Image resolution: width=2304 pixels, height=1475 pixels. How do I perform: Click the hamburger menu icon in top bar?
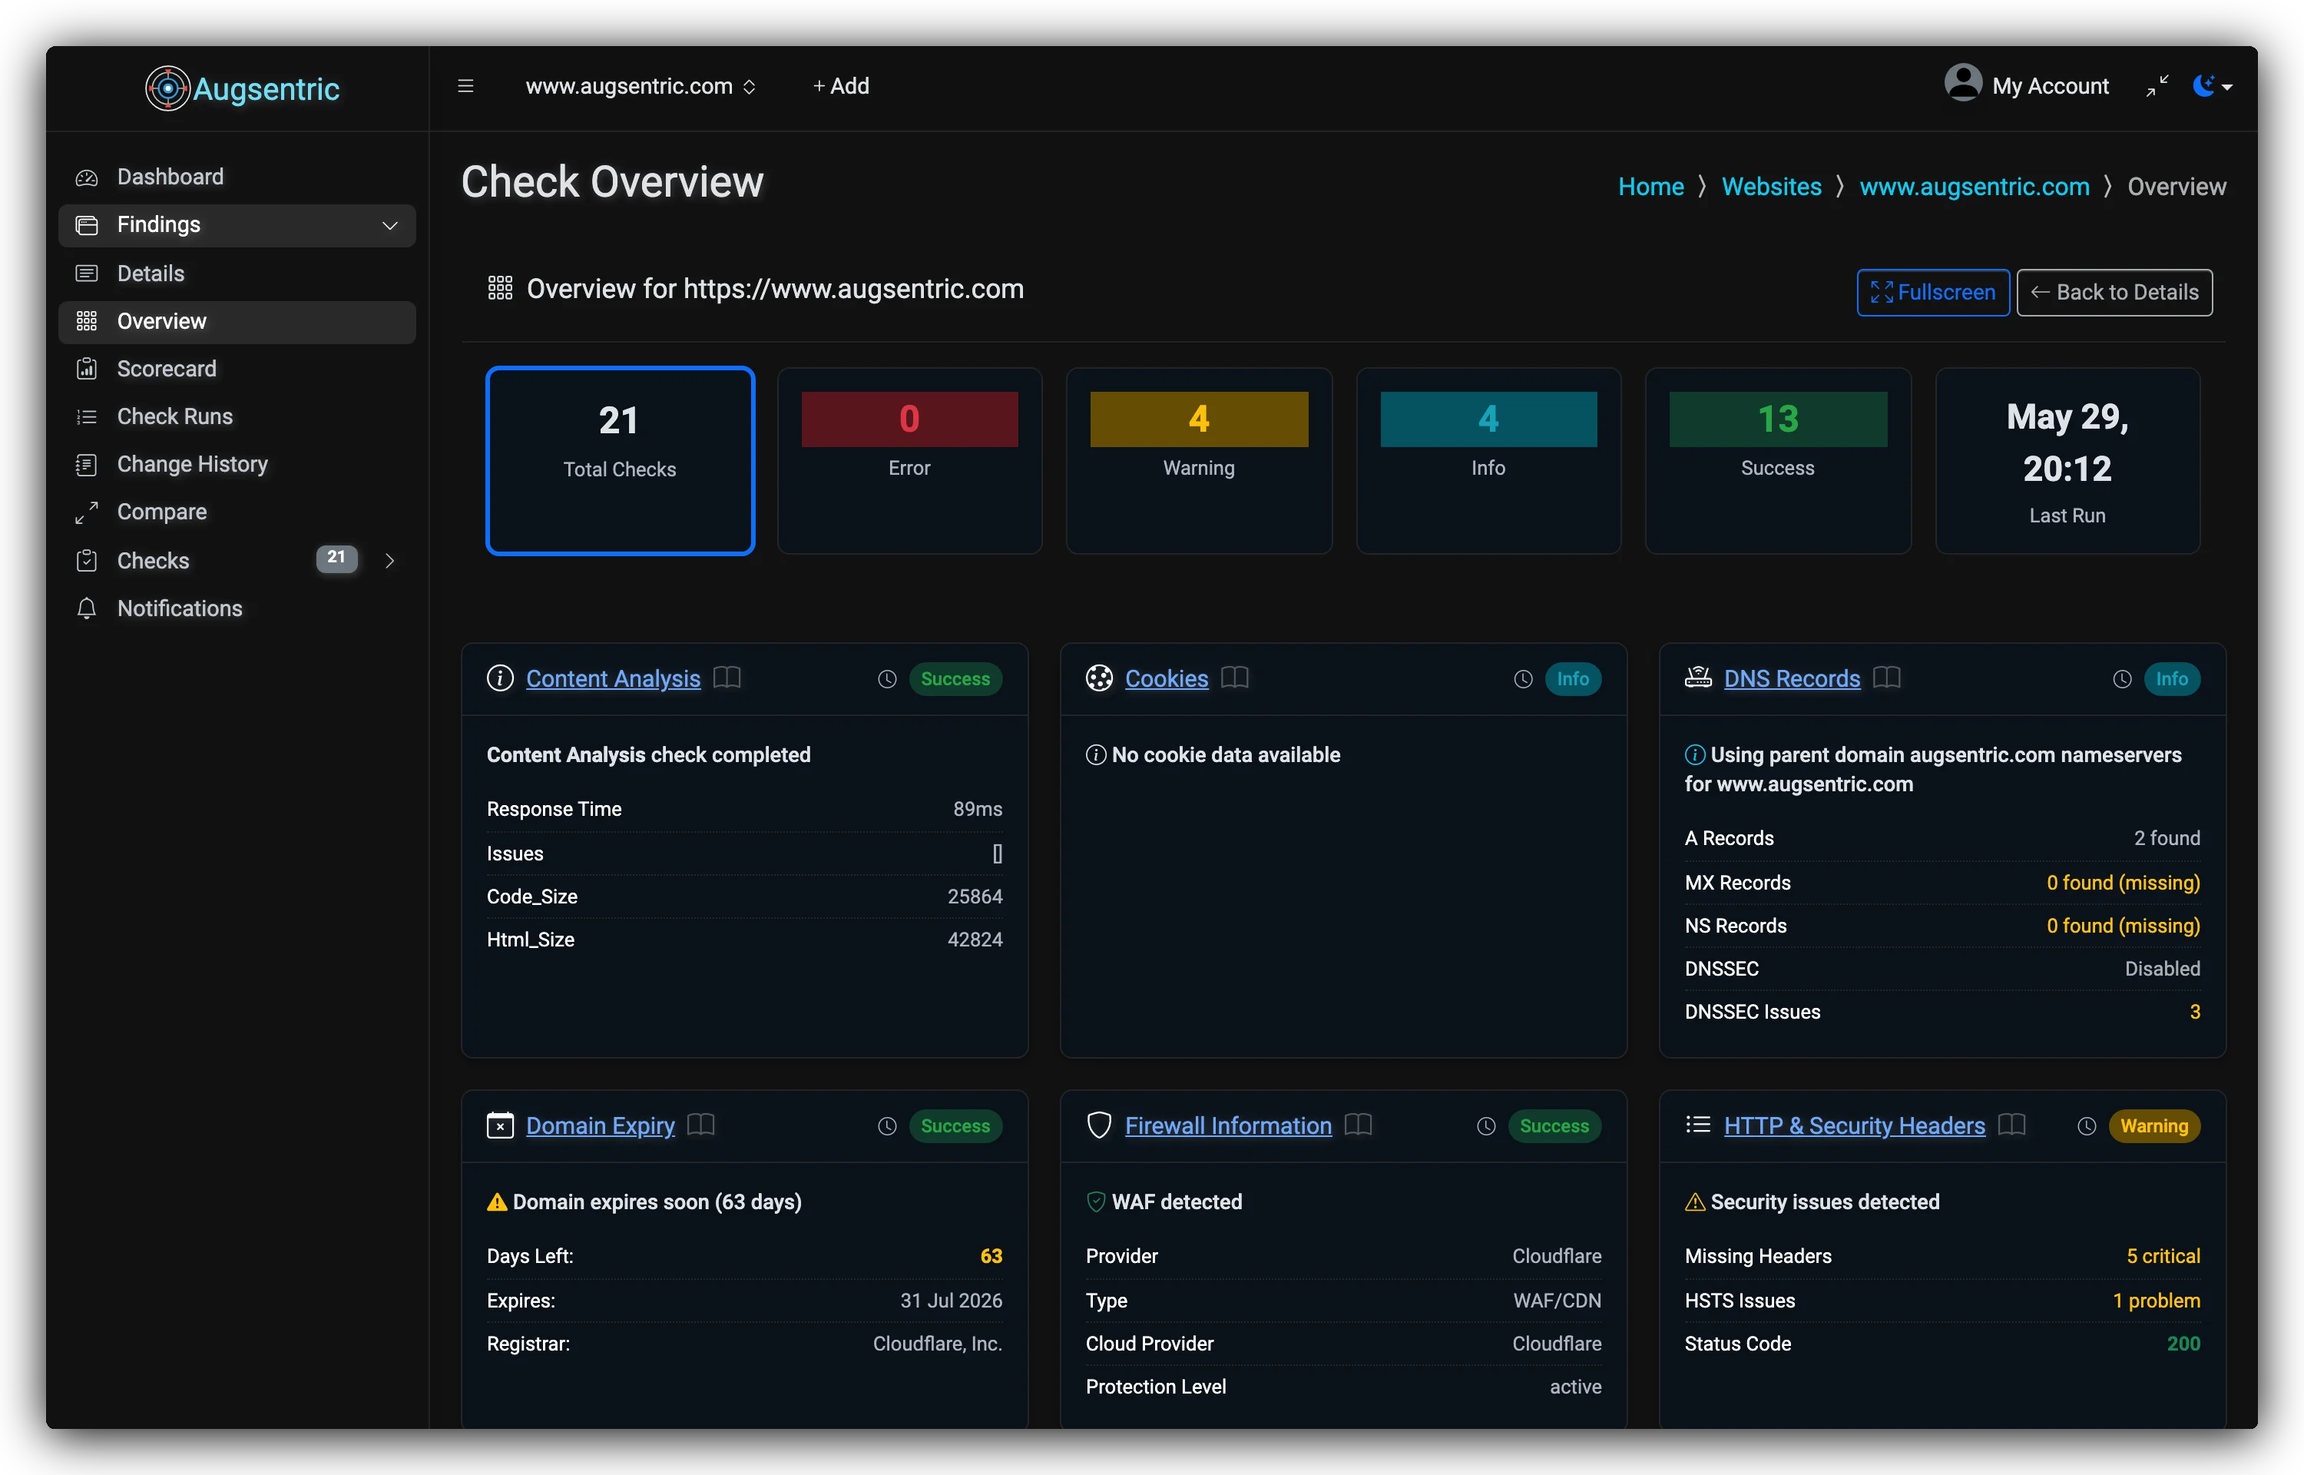pos(465,86)
